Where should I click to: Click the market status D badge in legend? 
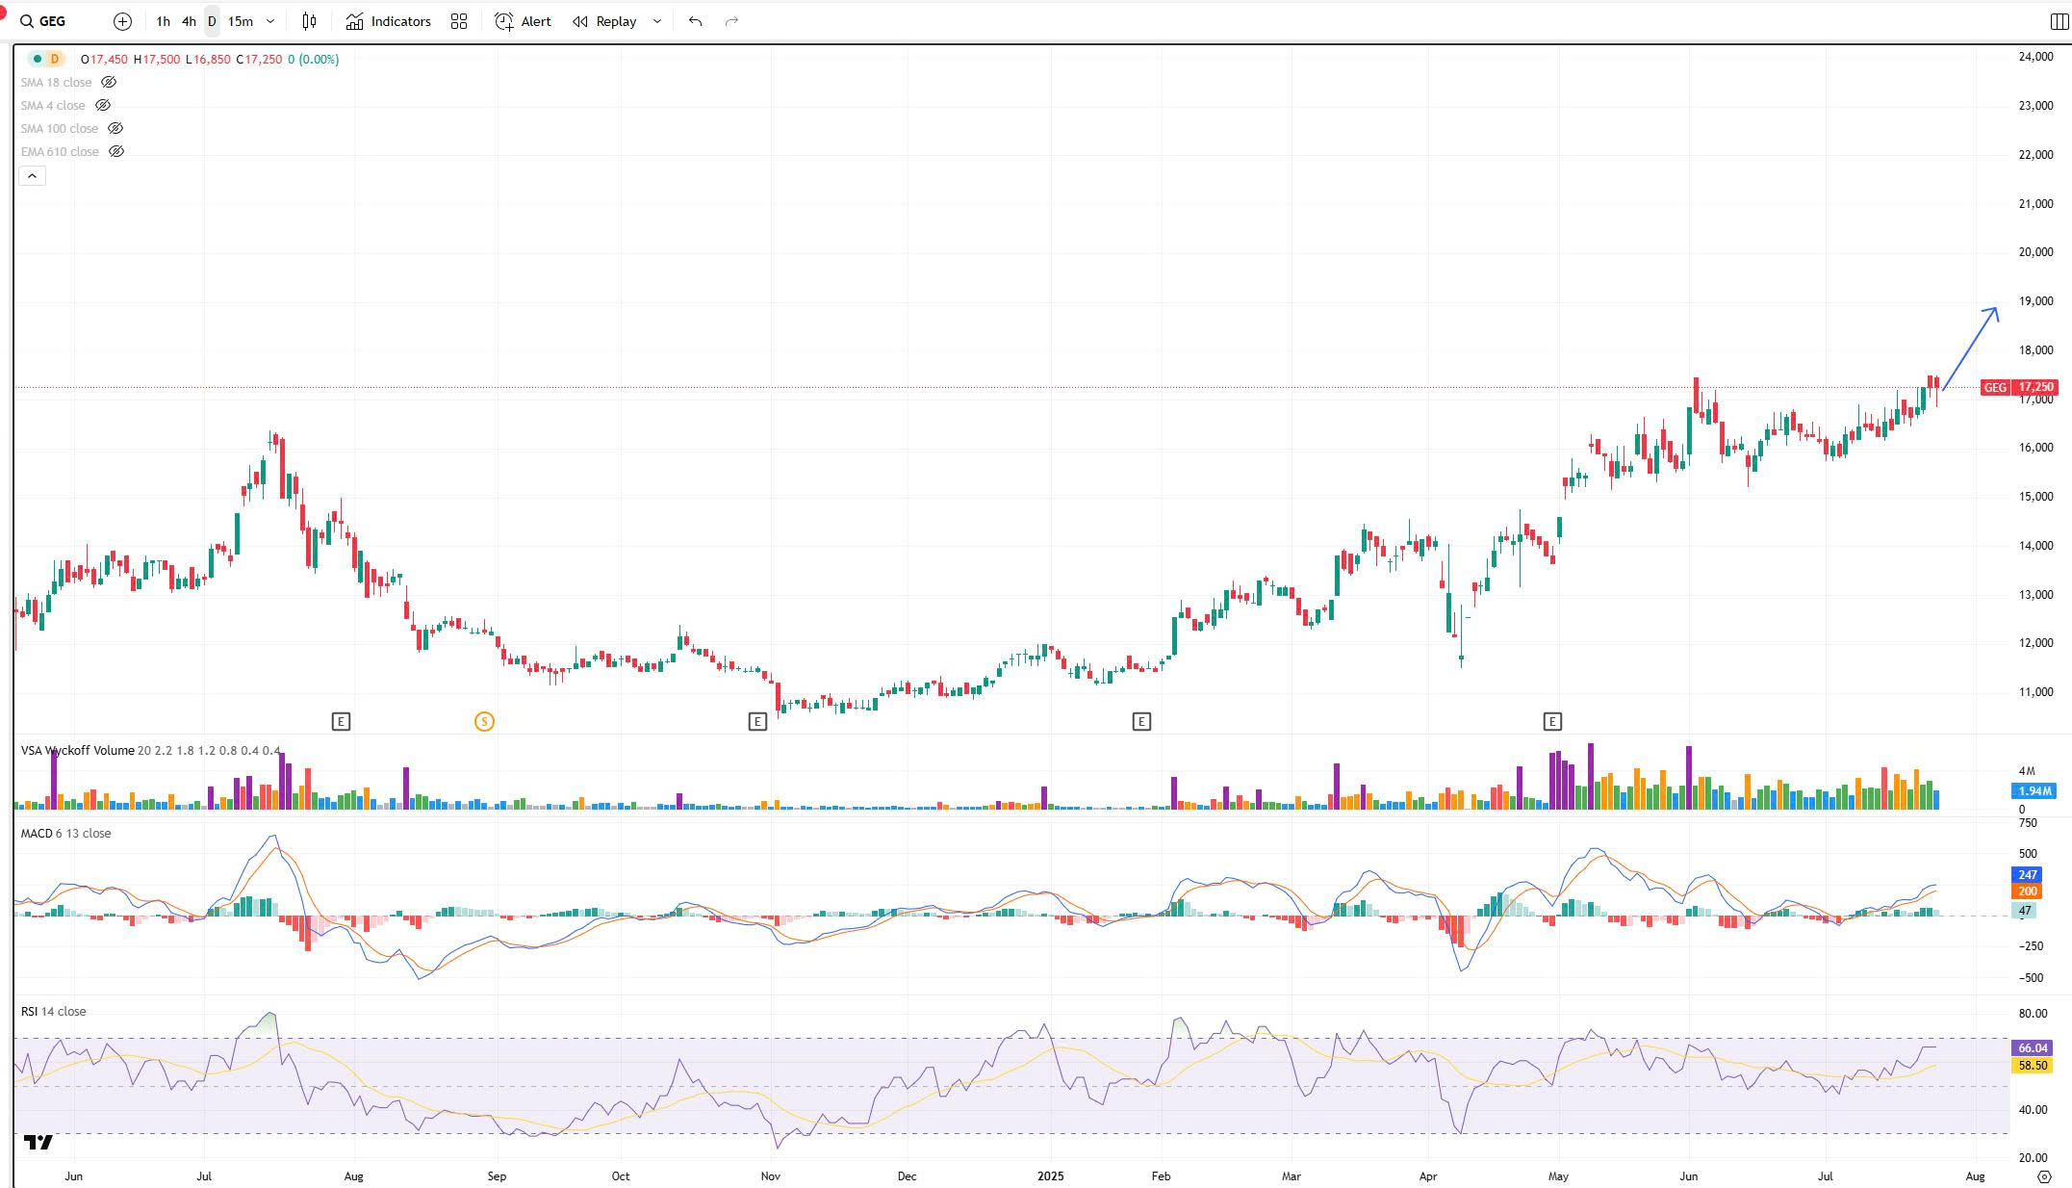(x=55, y=59)
